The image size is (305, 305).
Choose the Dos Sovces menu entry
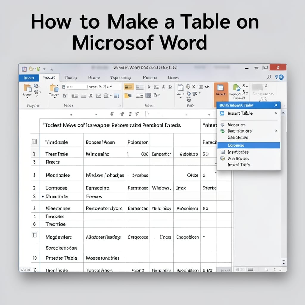point(249,158)
